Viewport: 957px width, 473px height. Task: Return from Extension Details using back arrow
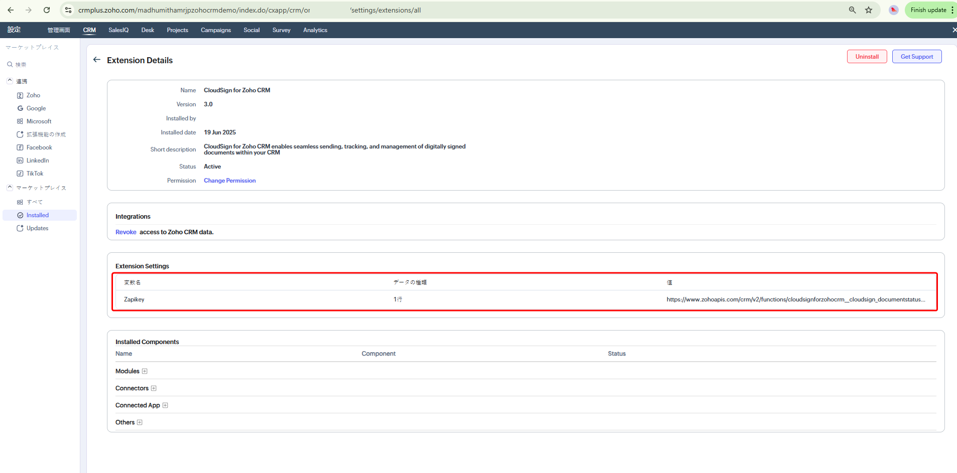(97, 60)
